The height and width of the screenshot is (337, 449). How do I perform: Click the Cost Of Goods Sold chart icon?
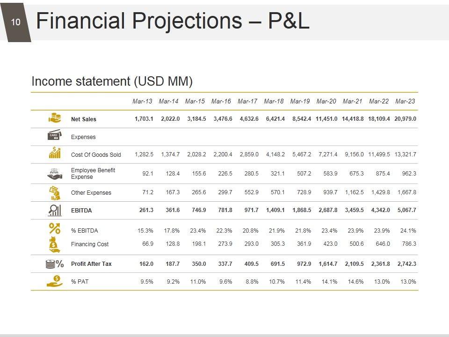point(55,153)
